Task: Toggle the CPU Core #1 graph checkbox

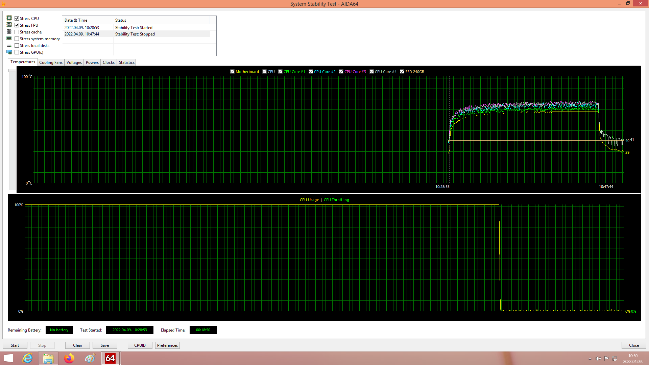Action: pyautogui.click(x=281, y=72)
